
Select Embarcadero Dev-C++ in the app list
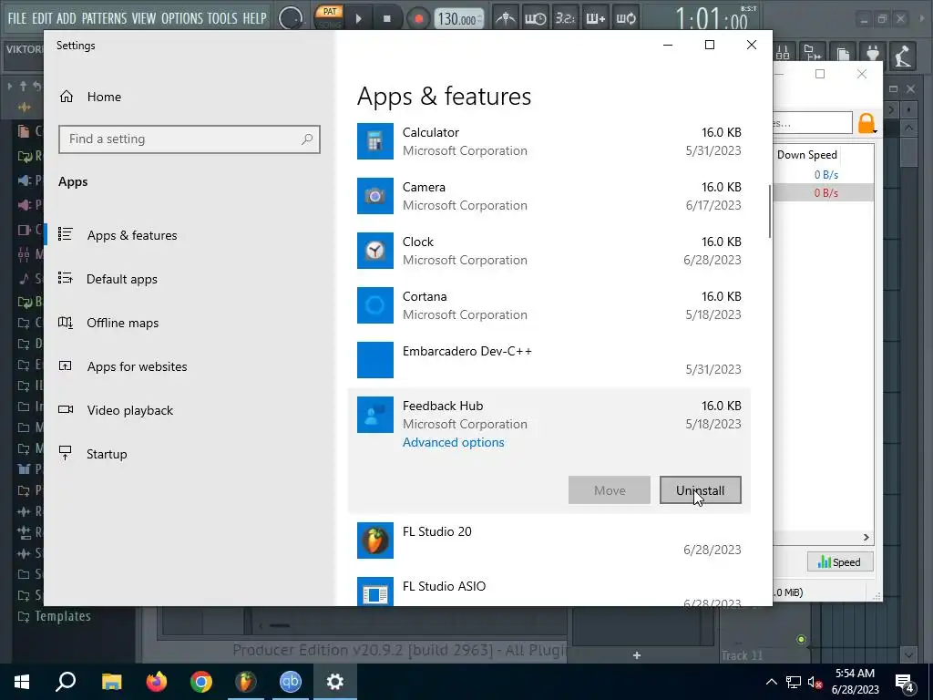(x=549, y=360)
